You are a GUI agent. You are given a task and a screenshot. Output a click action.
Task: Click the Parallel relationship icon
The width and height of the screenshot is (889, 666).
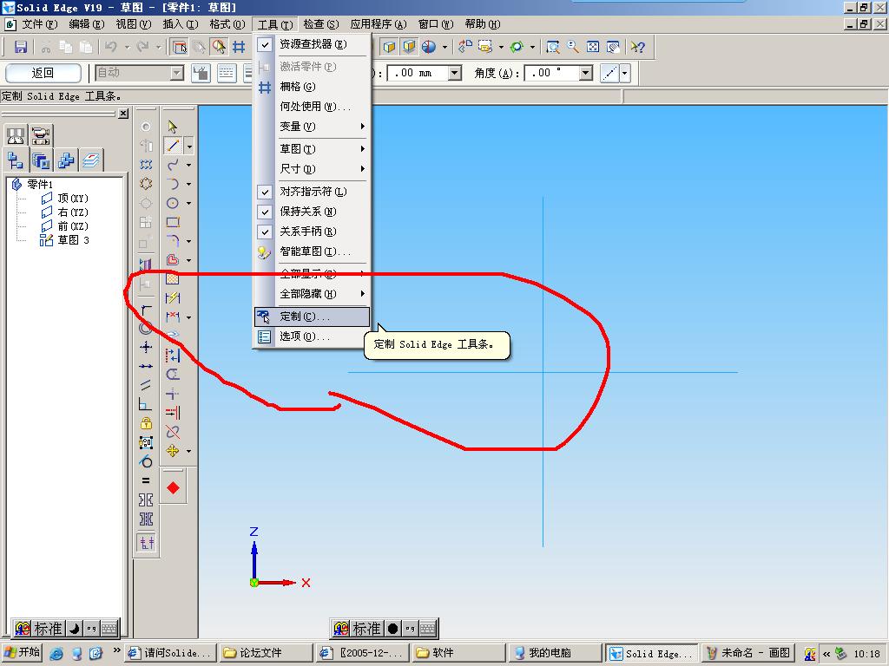coord(146,385)
